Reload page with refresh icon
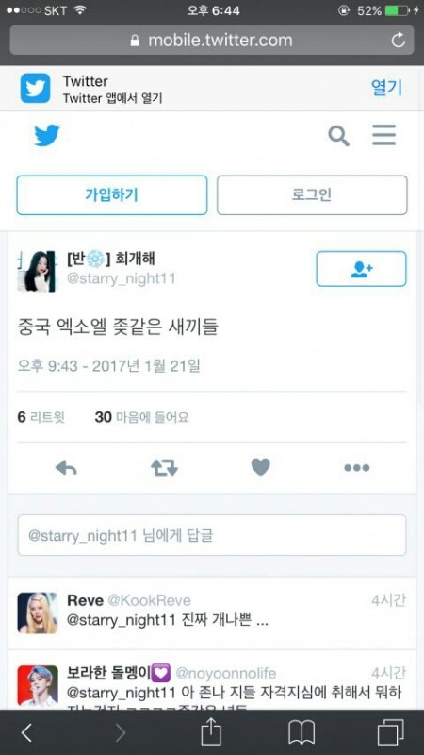 pyautogui.click(x=398, y=41)
